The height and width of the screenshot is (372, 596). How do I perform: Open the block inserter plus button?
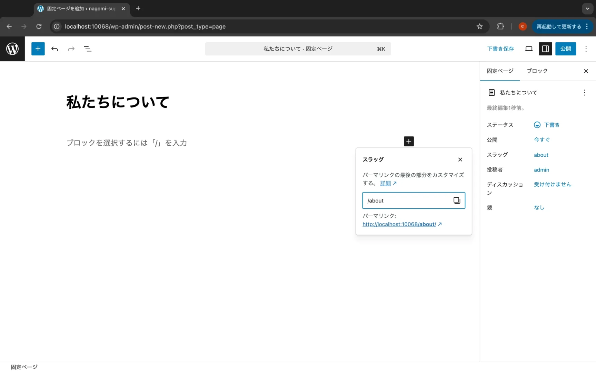point(38,49)
